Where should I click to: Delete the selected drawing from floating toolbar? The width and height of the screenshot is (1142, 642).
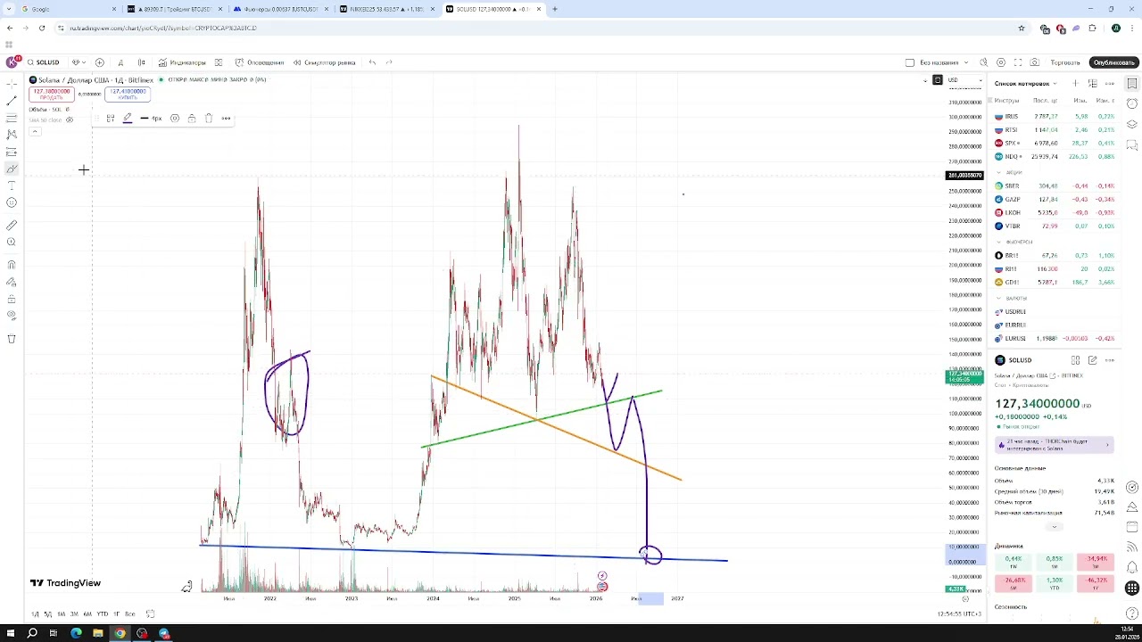209,119
